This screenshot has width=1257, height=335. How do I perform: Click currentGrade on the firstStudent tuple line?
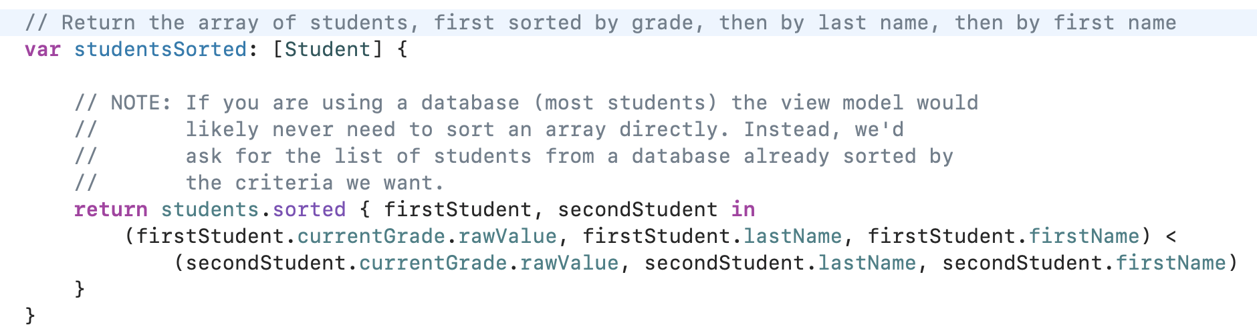click(x=371, y=236)
